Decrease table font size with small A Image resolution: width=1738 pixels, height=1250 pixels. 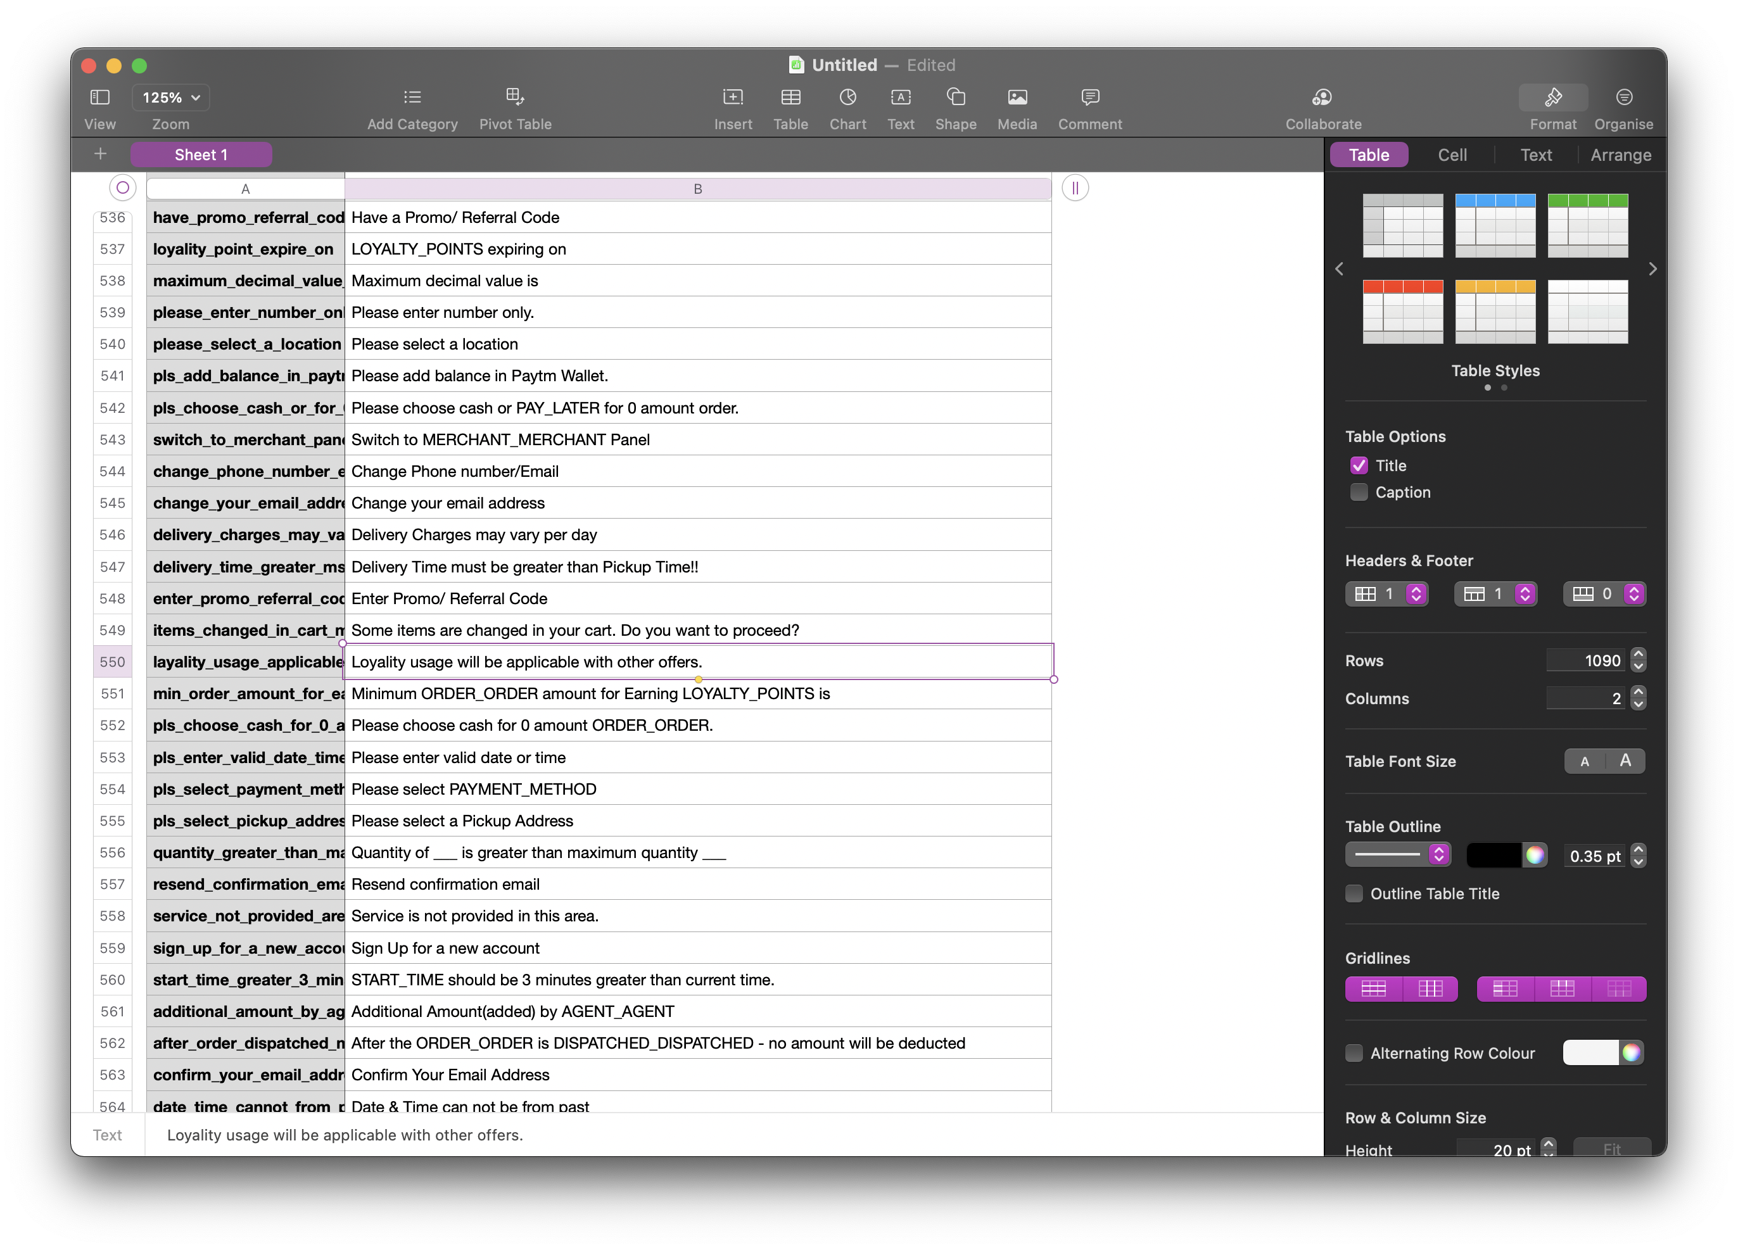(x=1584, y=761)
